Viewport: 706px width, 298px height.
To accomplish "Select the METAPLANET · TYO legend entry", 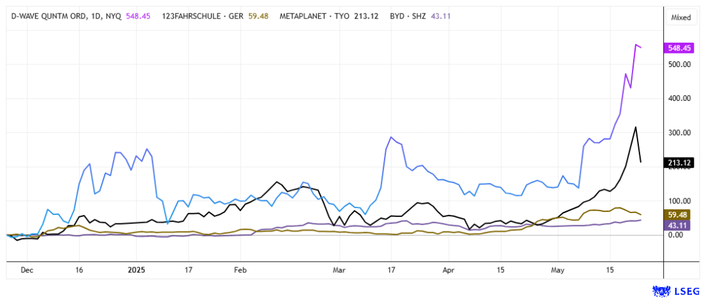I will pos(314,16).
